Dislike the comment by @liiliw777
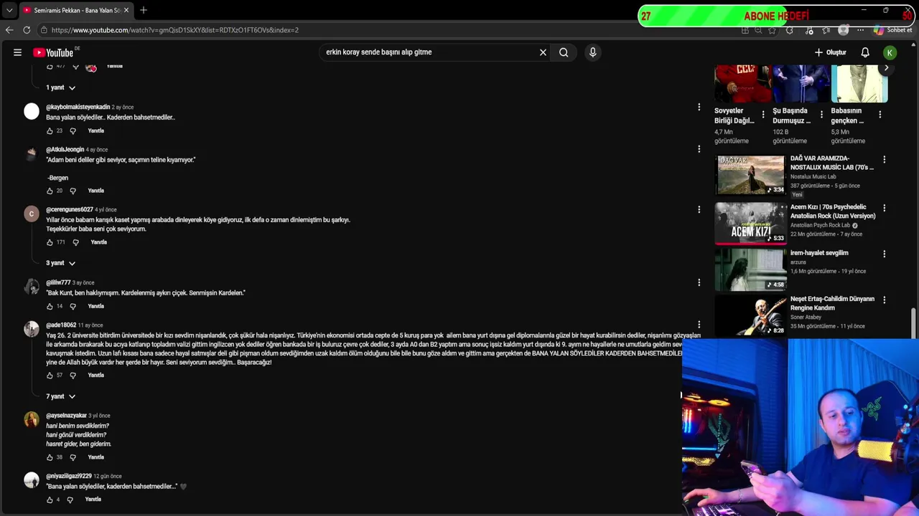 tap(73, 306)
